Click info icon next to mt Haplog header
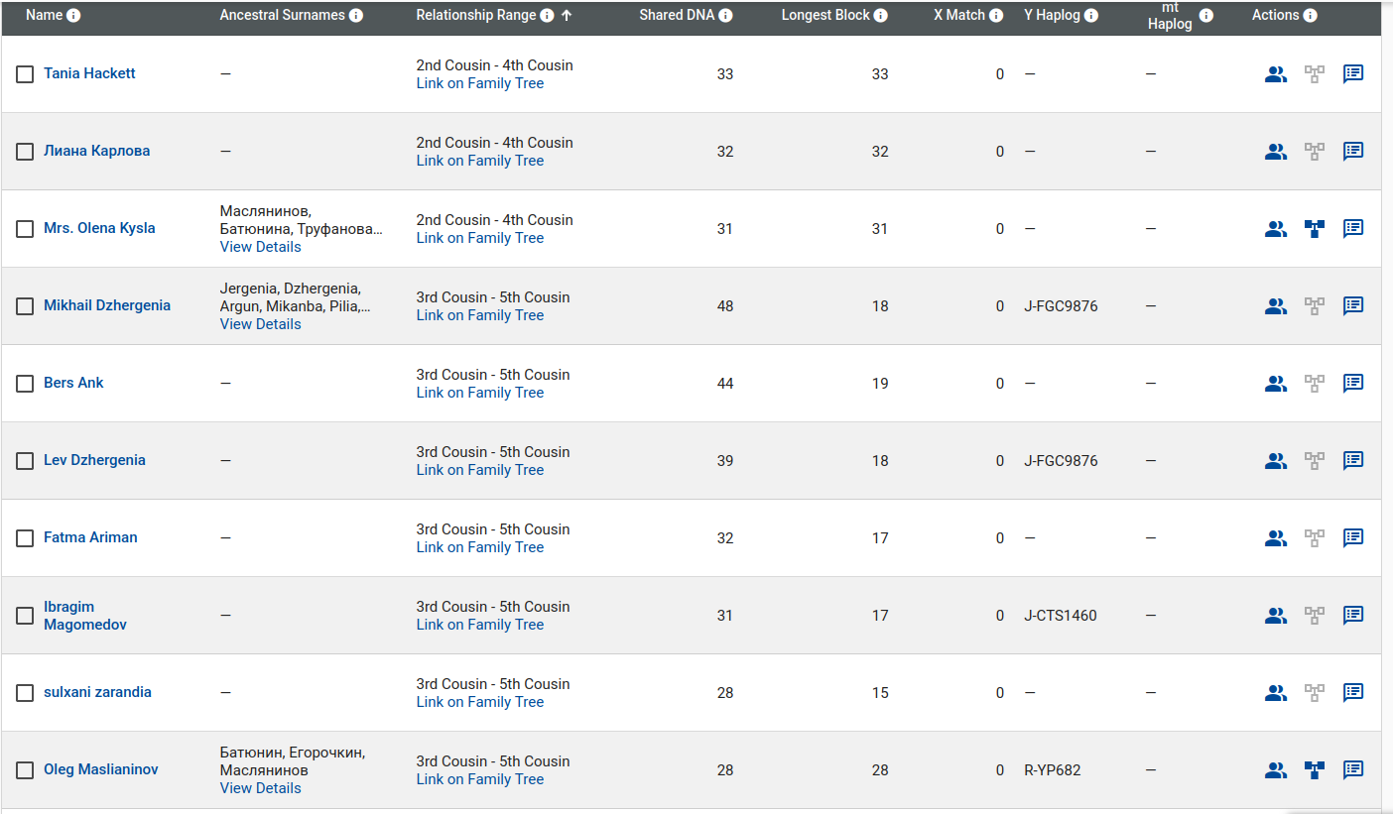 click(x=1205, y=16)
